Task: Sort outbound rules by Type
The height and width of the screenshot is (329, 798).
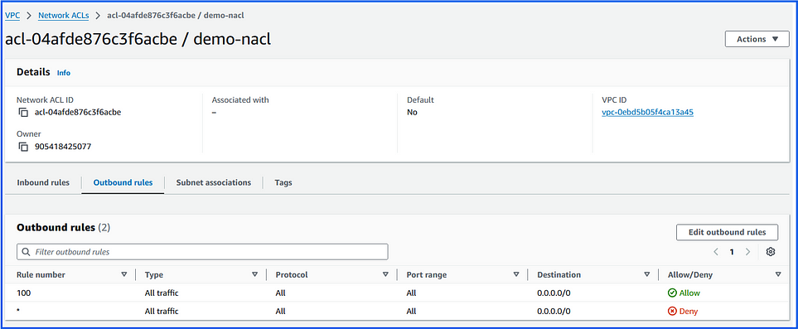Action: coord(254,274)
